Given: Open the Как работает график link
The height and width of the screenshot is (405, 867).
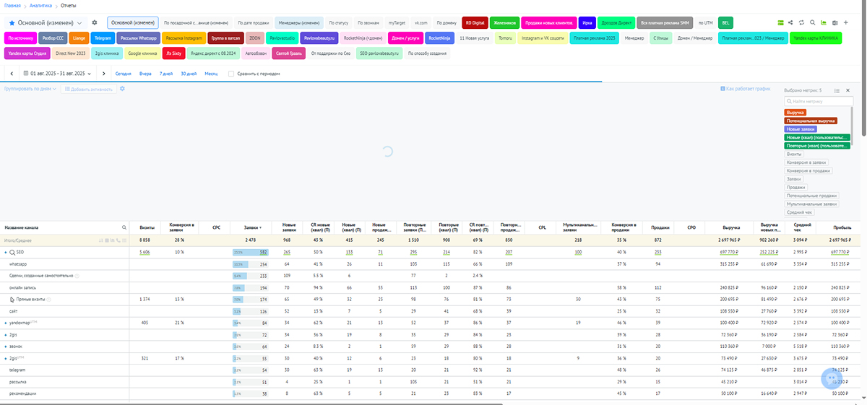Looking at the screenshot, I should (x=749, y=89).
